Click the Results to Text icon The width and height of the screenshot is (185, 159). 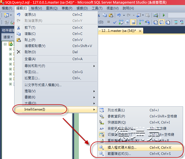[155, 22]
